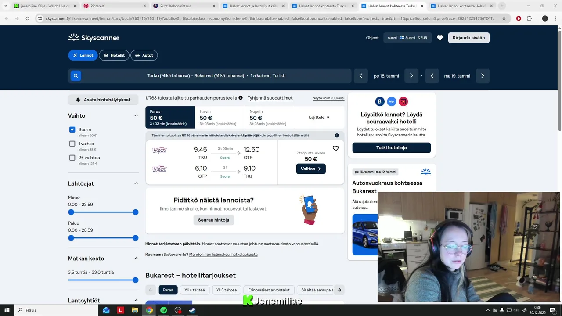Click the Windows taskbar Haku search box
The image size is (562, 316).
pos(56,310)
